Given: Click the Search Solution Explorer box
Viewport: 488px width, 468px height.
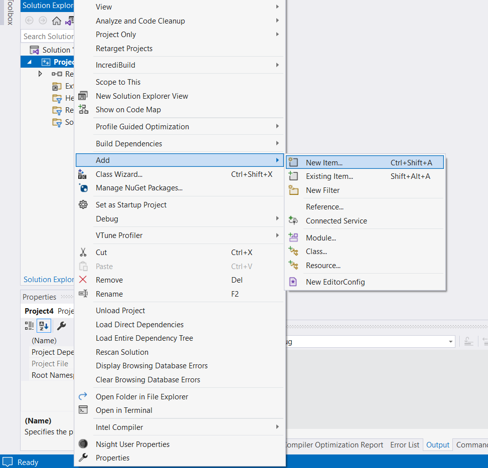Looking at the screenshot, I should coord(47,36).
